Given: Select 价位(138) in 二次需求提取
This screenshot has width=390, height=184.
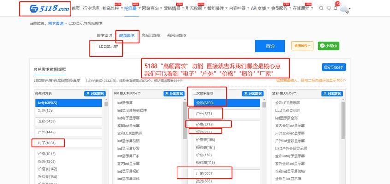Looking at the screenshot, I should coord(227,155).
